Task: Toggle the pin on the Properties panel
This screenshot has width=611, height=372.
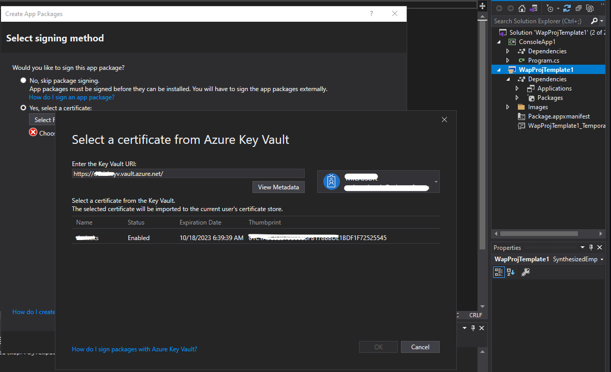Action: tap(591, 247)
